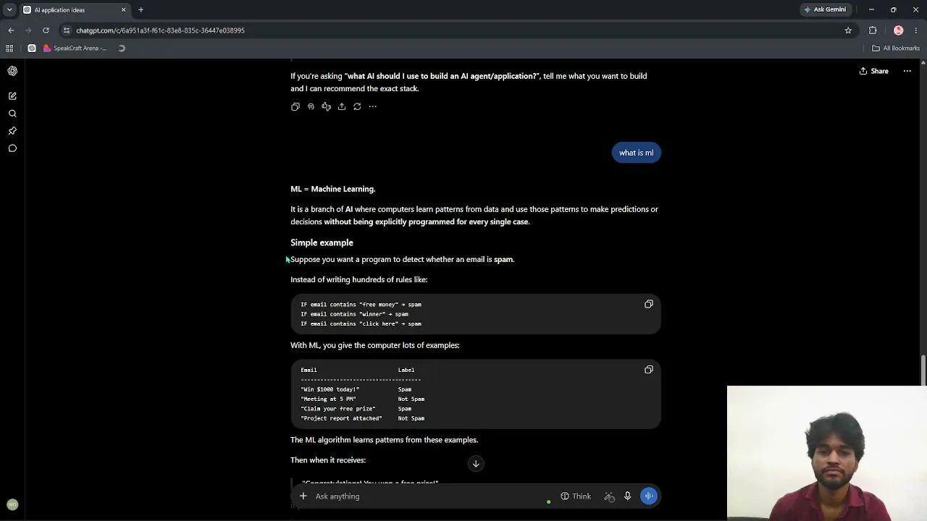Regenerate the response with the retry icon
The width and height of the screenshot is (927, 521).
coord(357,106)
